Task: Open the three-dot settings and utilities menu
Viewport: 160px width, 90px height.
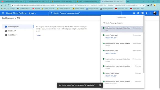Action: 151,13
